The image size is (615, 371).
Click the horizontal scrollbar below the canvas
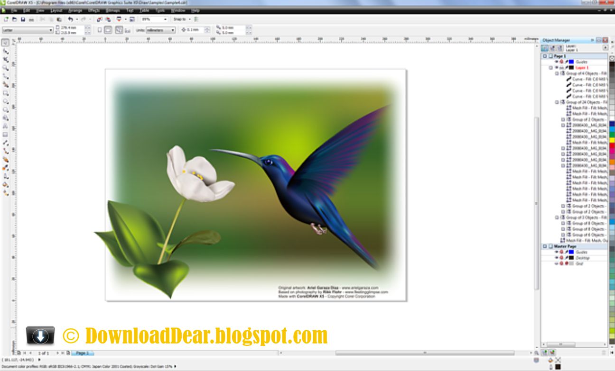[x=425, y=353]
